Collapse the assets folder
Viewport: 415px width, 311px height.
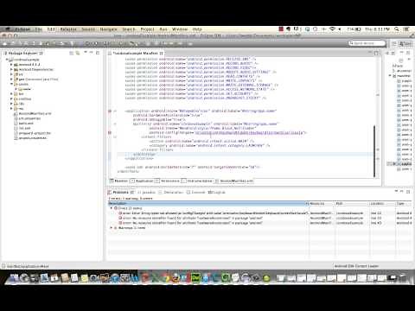pos(11,84)
